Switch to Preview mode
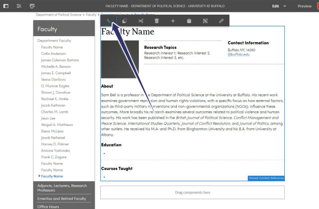The width and height of the screenshot is (319, 209). coord(304,6)
